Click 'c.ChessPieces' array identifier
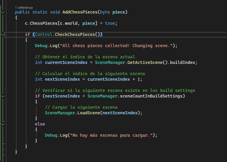This screenshot has width=227, height=162. click(41, 23)
